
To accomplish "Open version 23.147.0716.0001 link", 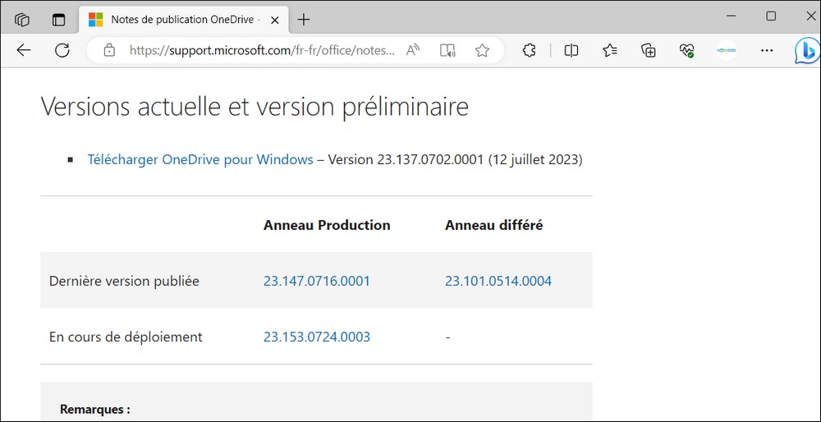I will tap(317, 281).
